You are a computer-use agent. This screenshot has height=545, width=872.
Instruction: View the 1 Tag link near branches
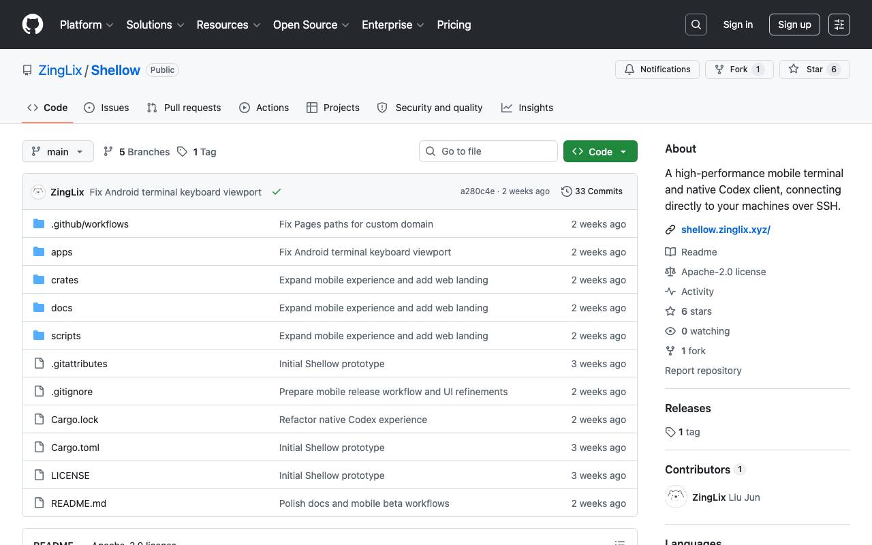pyautogui.click(x=197, y=152)
